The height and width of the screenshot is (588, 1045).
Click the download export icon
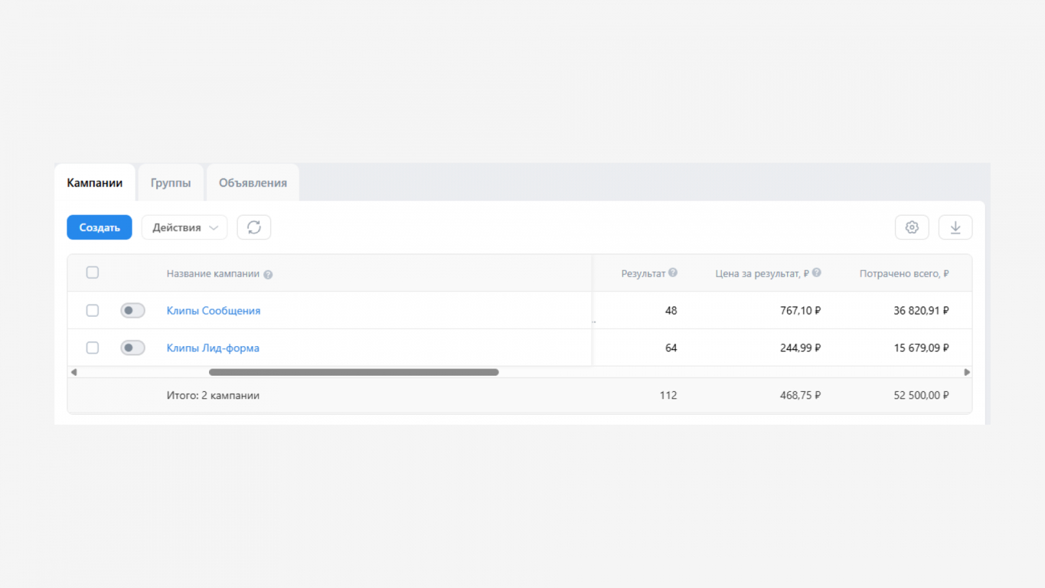coord(955,227)
